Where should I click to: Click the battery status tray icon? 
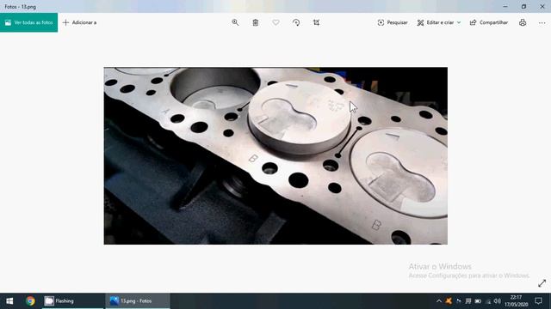478,301
